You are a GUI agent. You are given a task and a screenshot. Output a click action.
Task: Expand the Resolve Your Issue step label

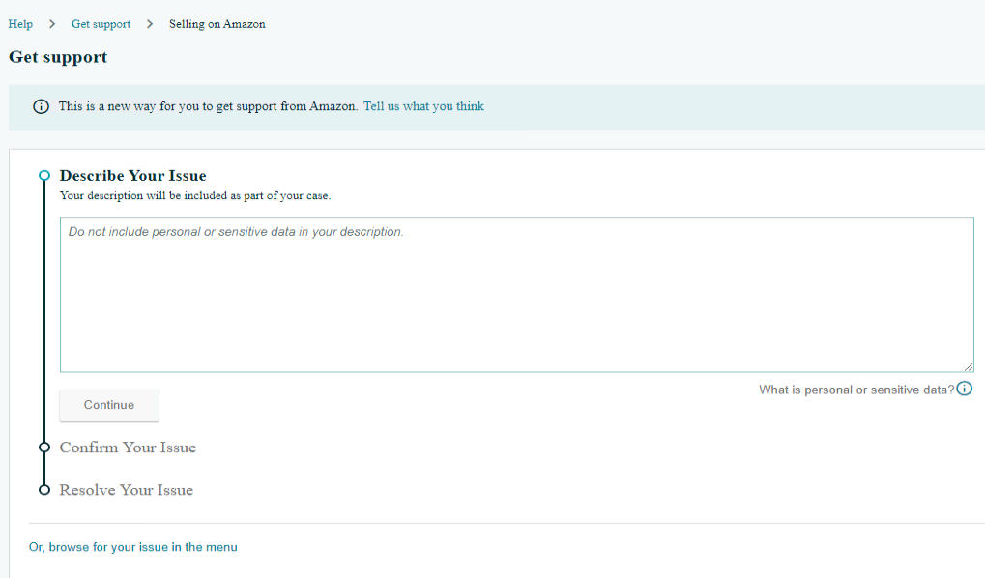(x=126, y=490)
